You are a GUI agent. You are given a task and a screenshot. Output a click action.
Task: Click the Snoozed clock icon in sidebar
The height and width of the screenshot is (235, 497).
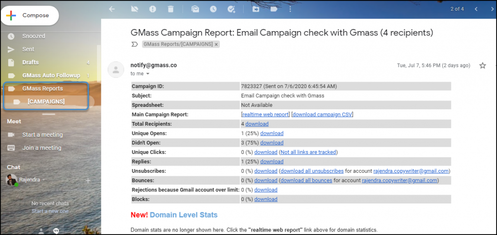tap(11, 36)
